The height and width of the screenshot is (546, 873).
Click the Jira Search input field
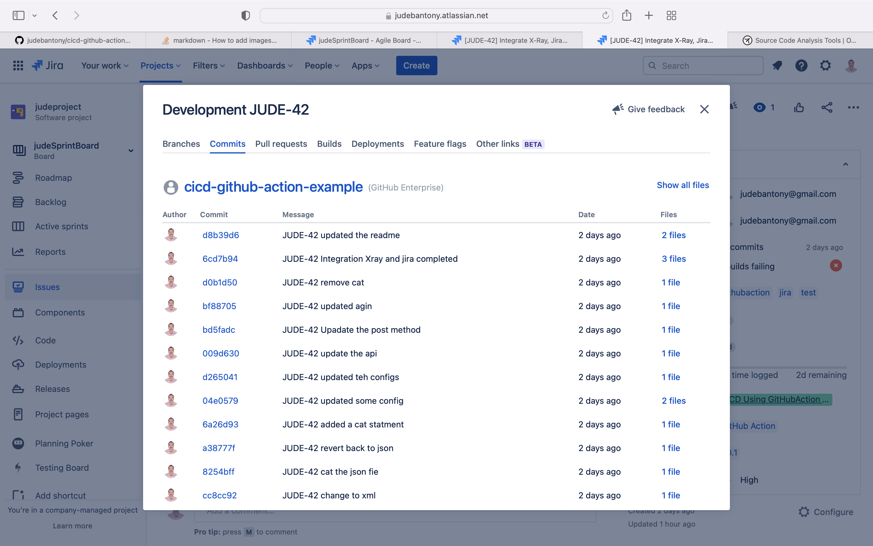click(704, 66)
